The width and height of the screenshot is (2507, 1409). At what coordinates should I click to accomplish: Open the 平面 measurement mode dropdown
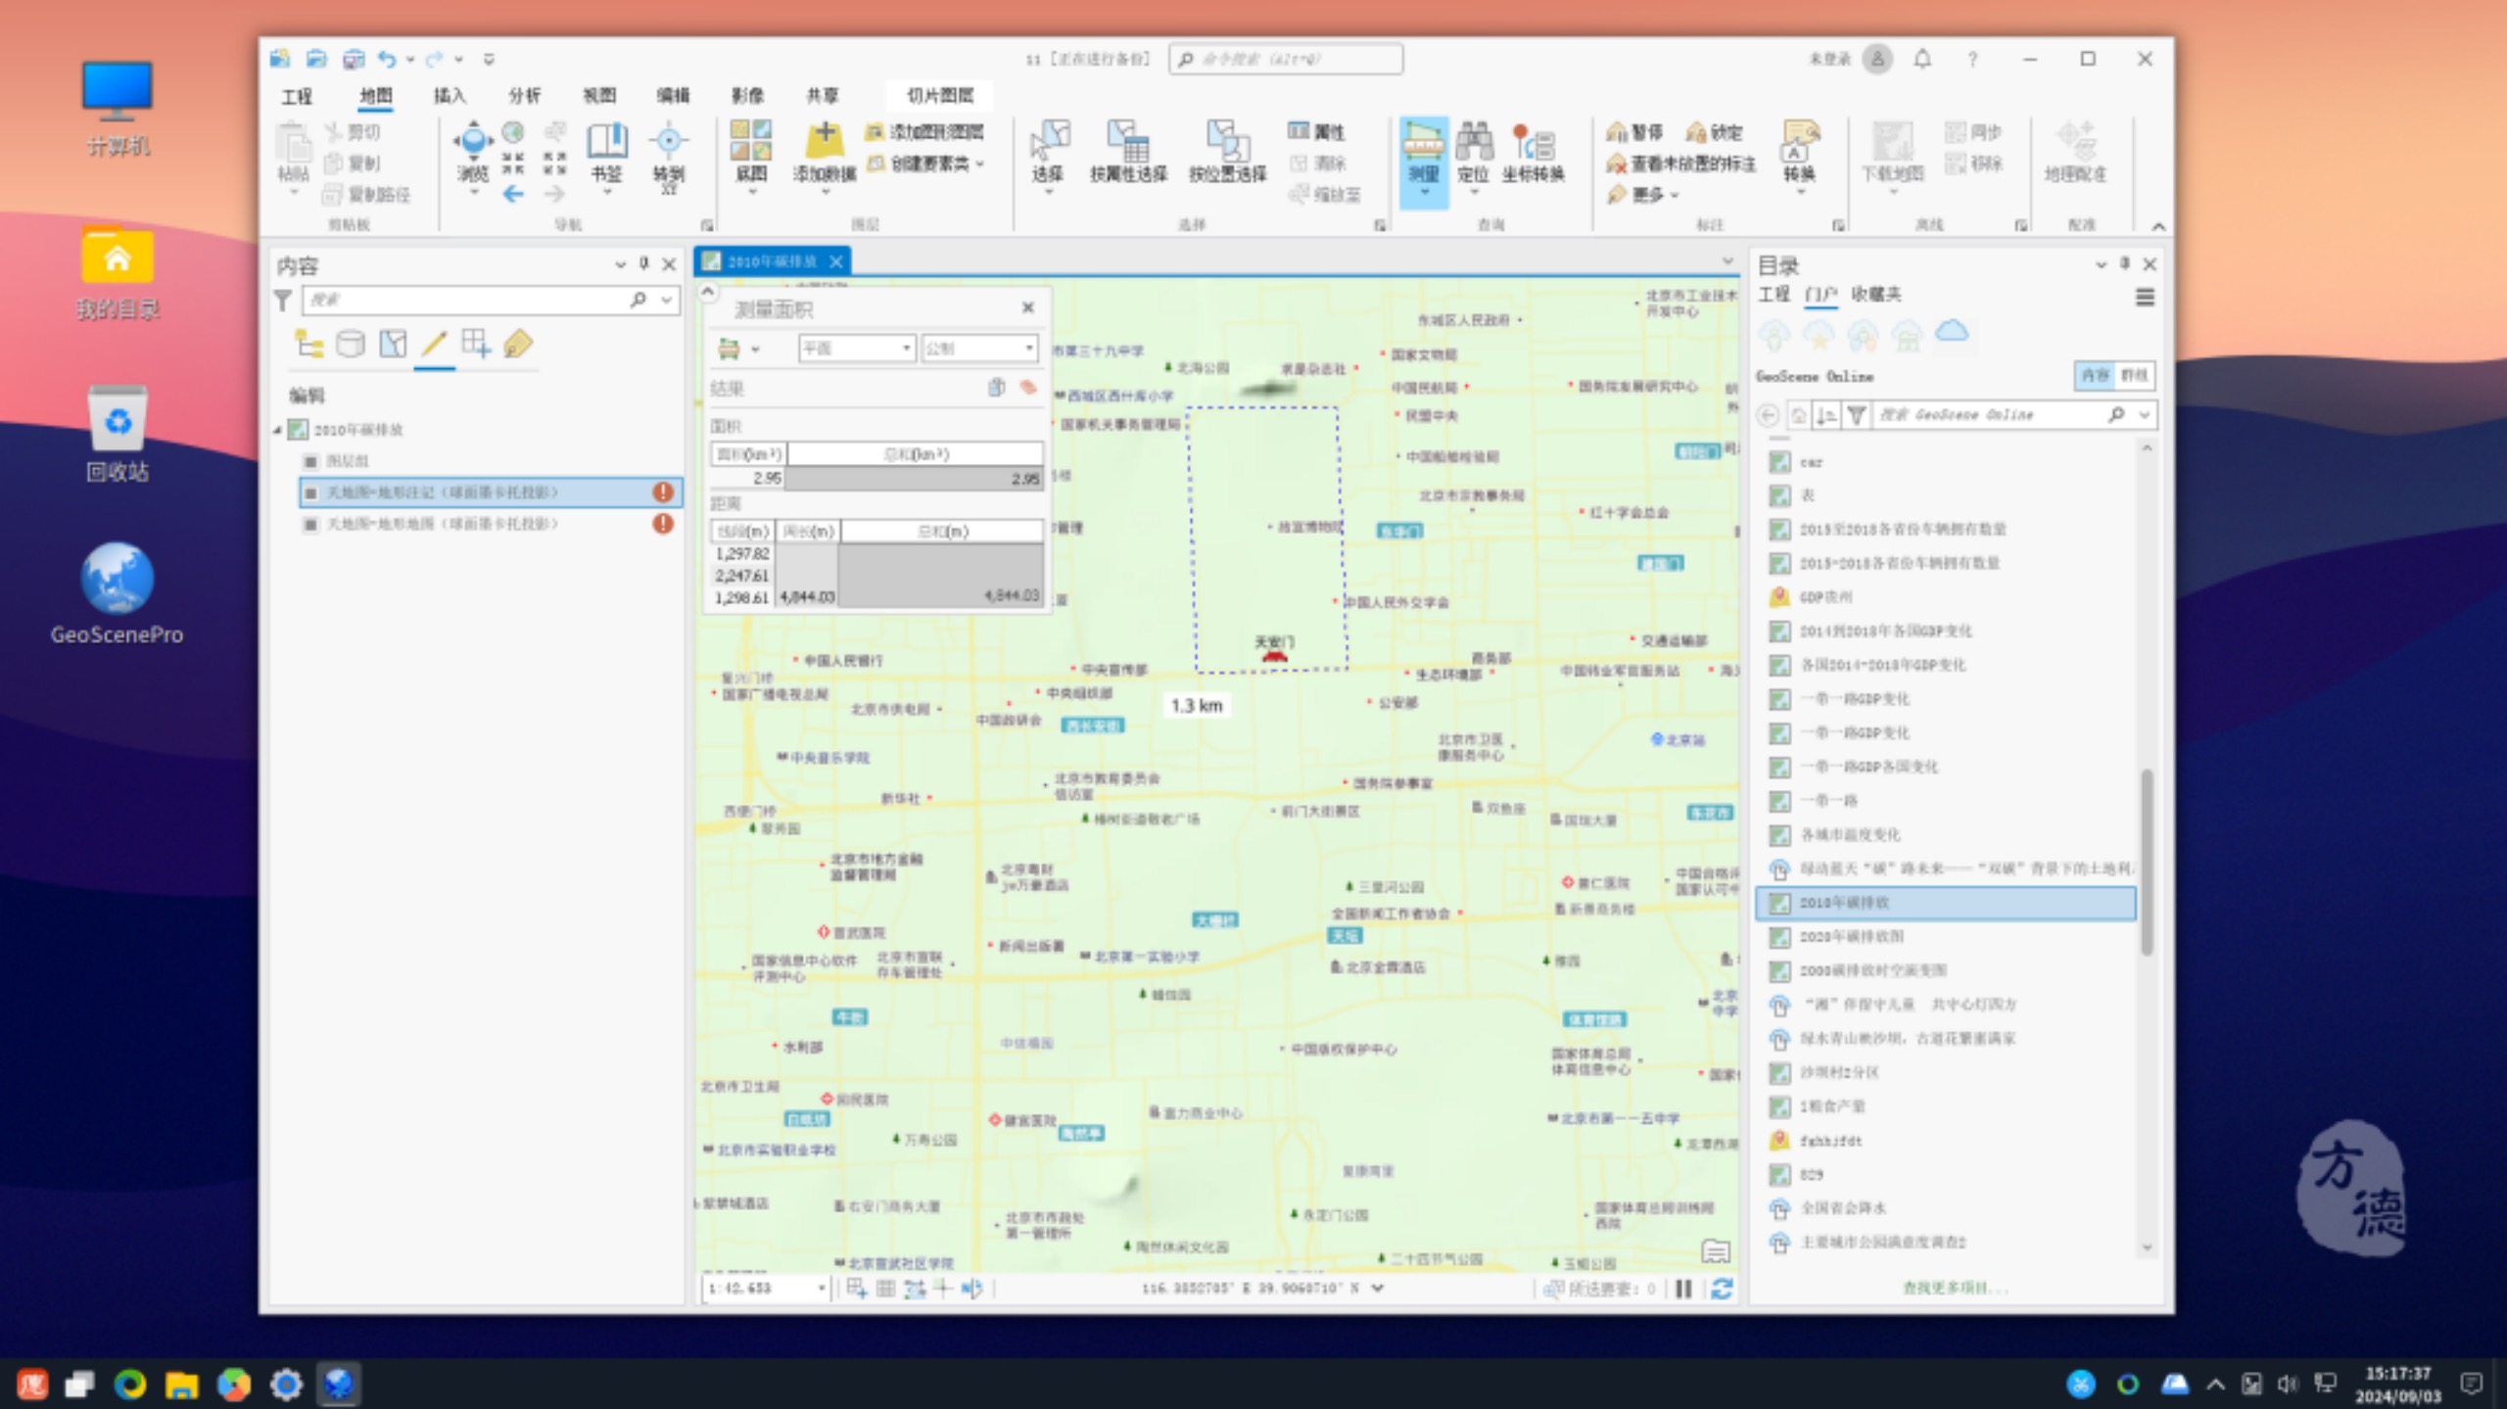[856, 349]
